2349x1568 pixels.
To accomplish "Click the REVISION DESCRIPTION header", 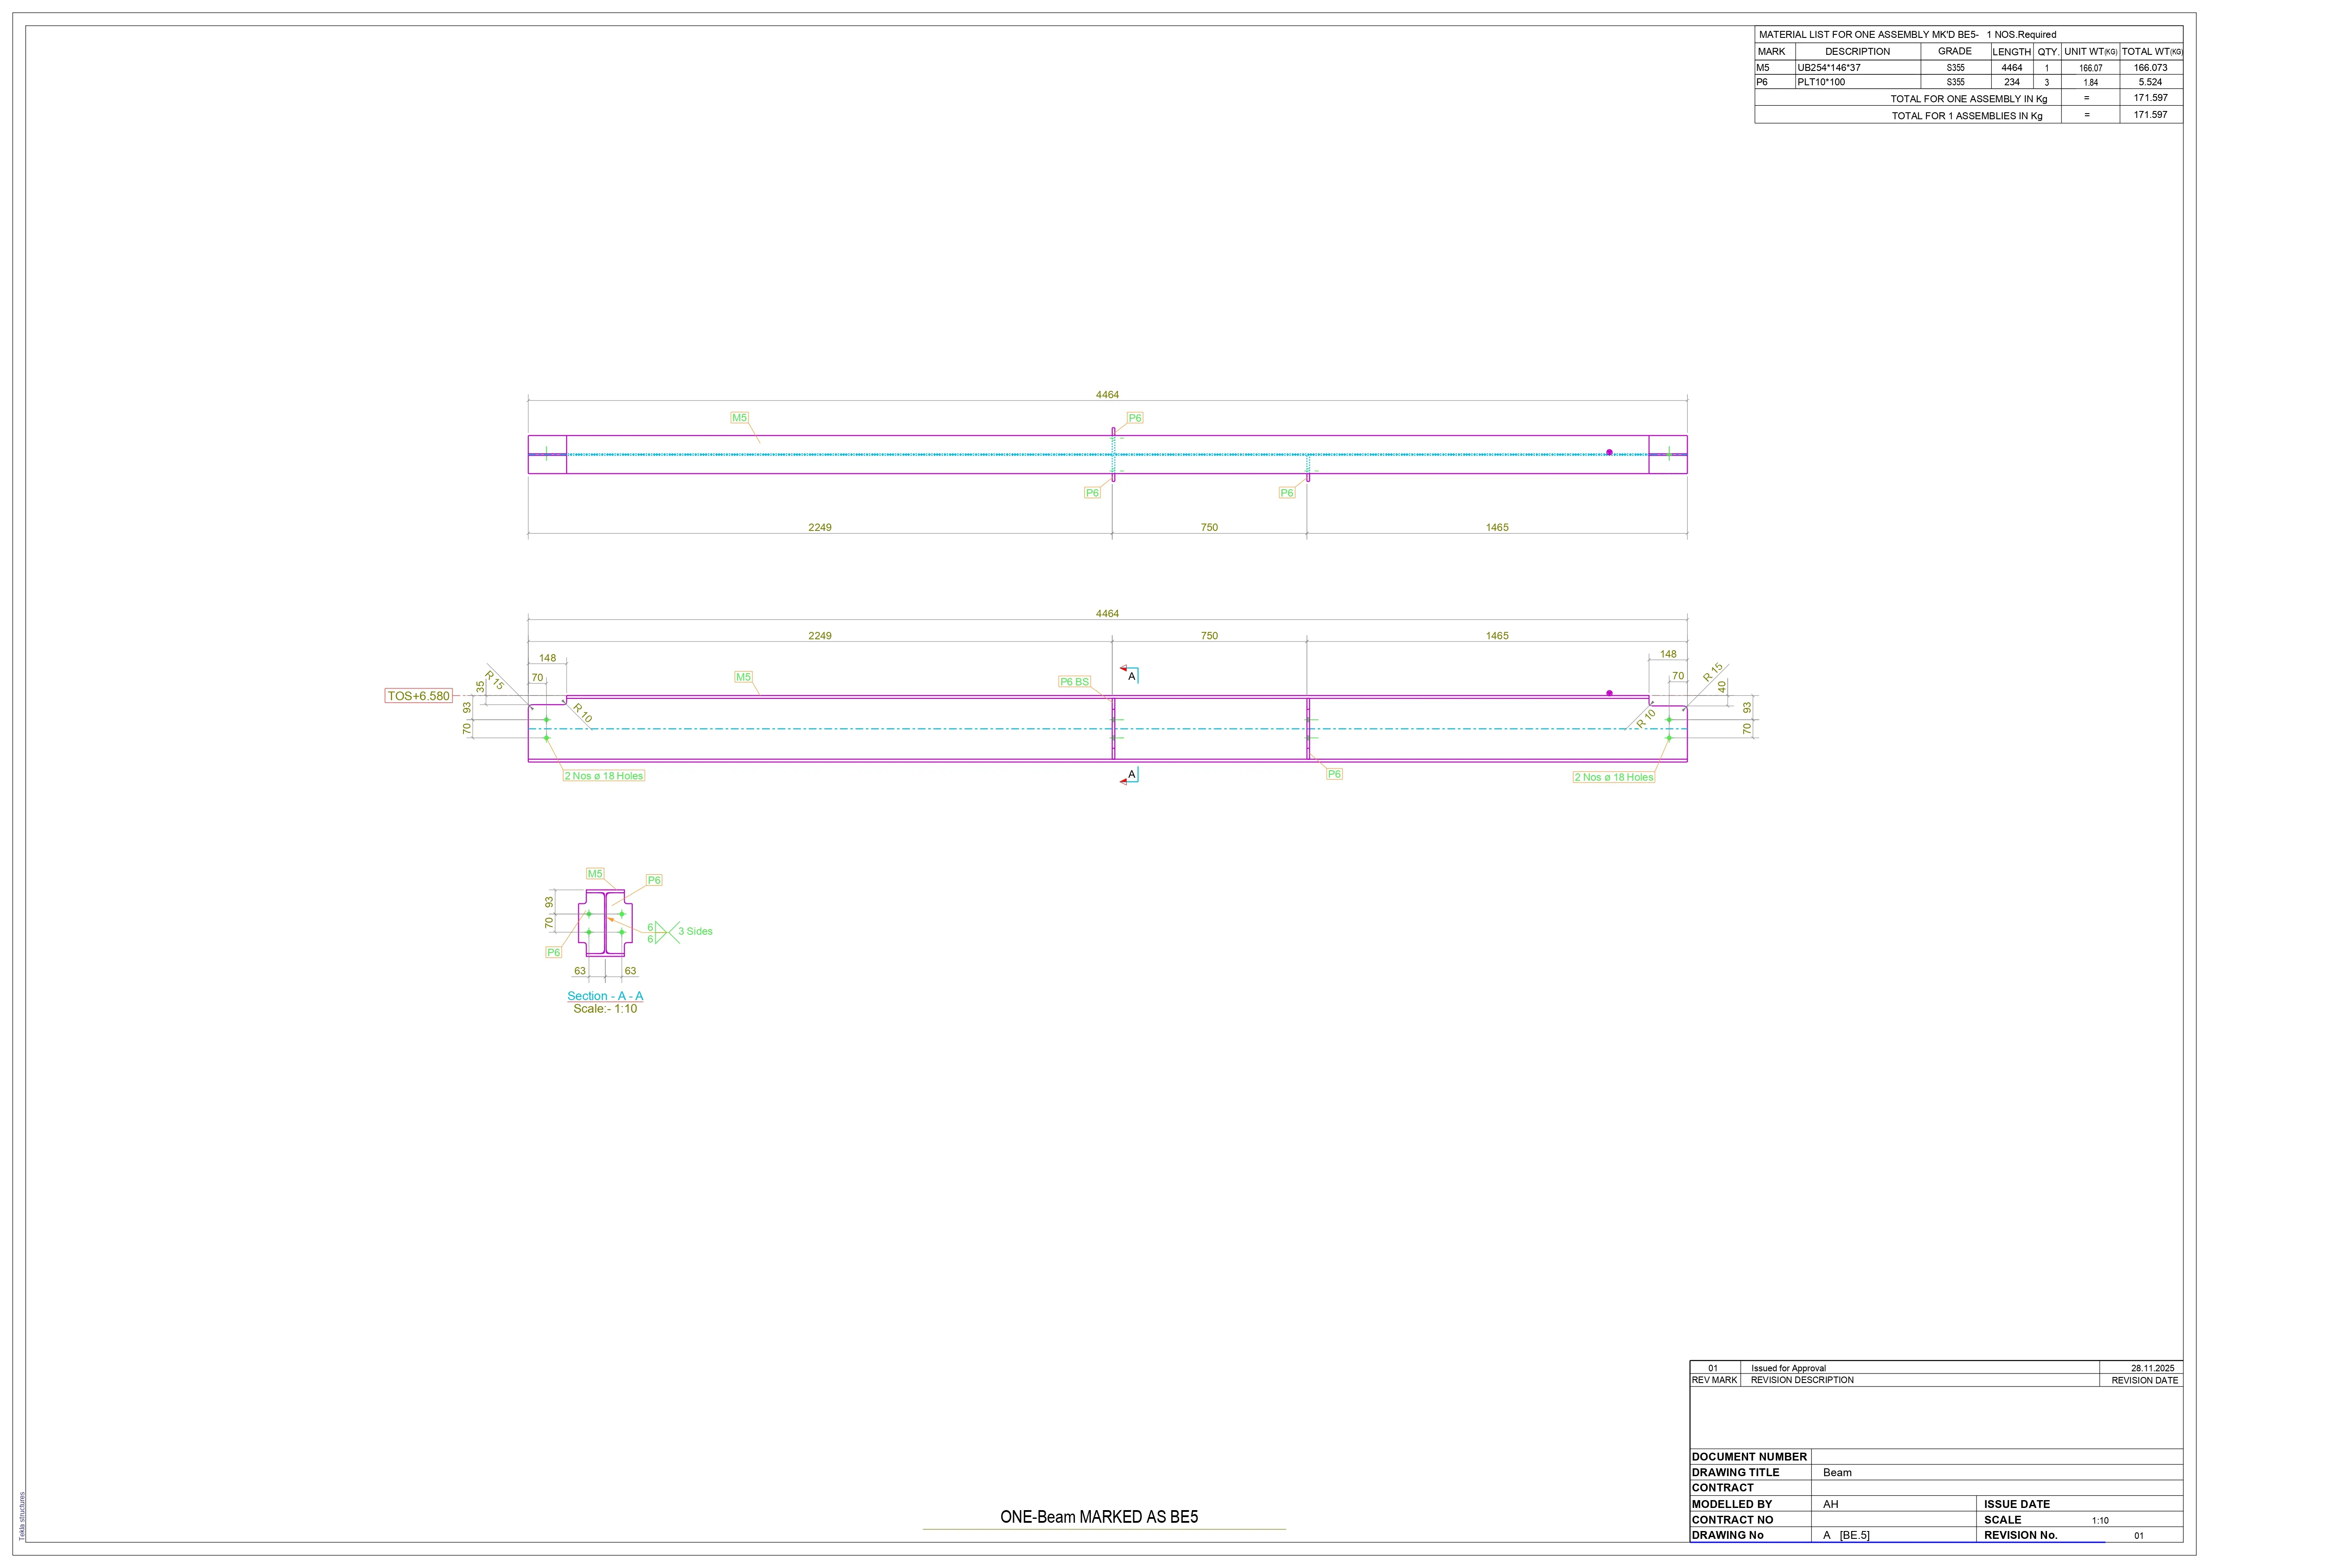I will [1802, 1380].
